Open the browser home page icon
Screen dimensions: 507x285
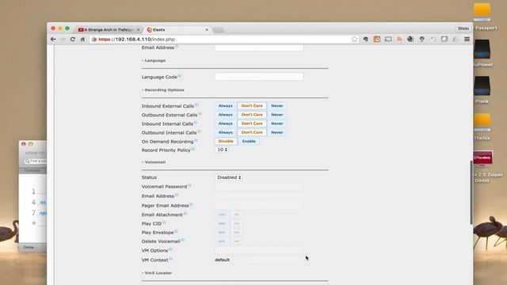(x=82, y=39)
